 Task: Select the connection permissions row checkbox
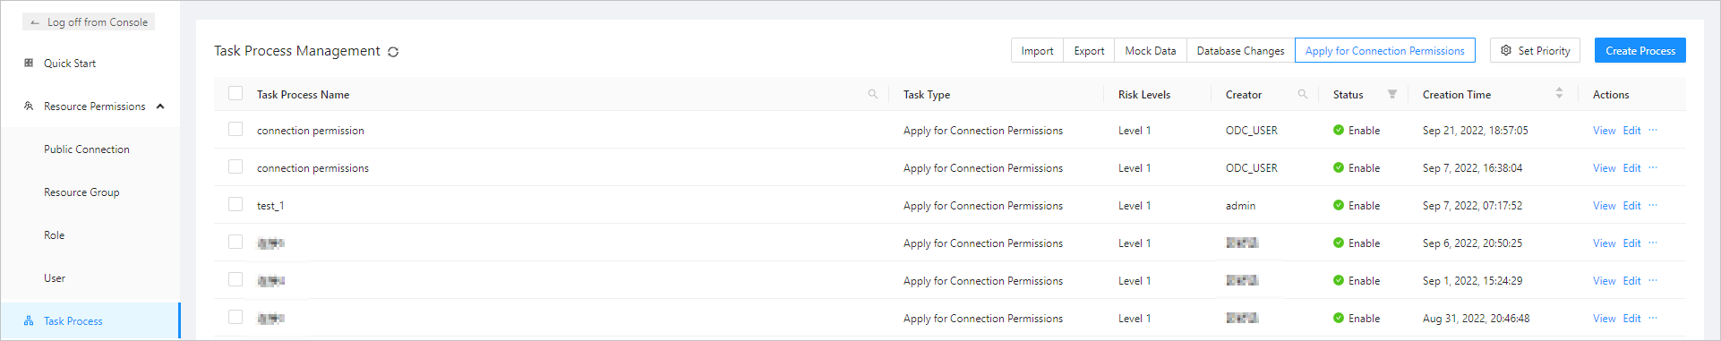click(235, 166)
